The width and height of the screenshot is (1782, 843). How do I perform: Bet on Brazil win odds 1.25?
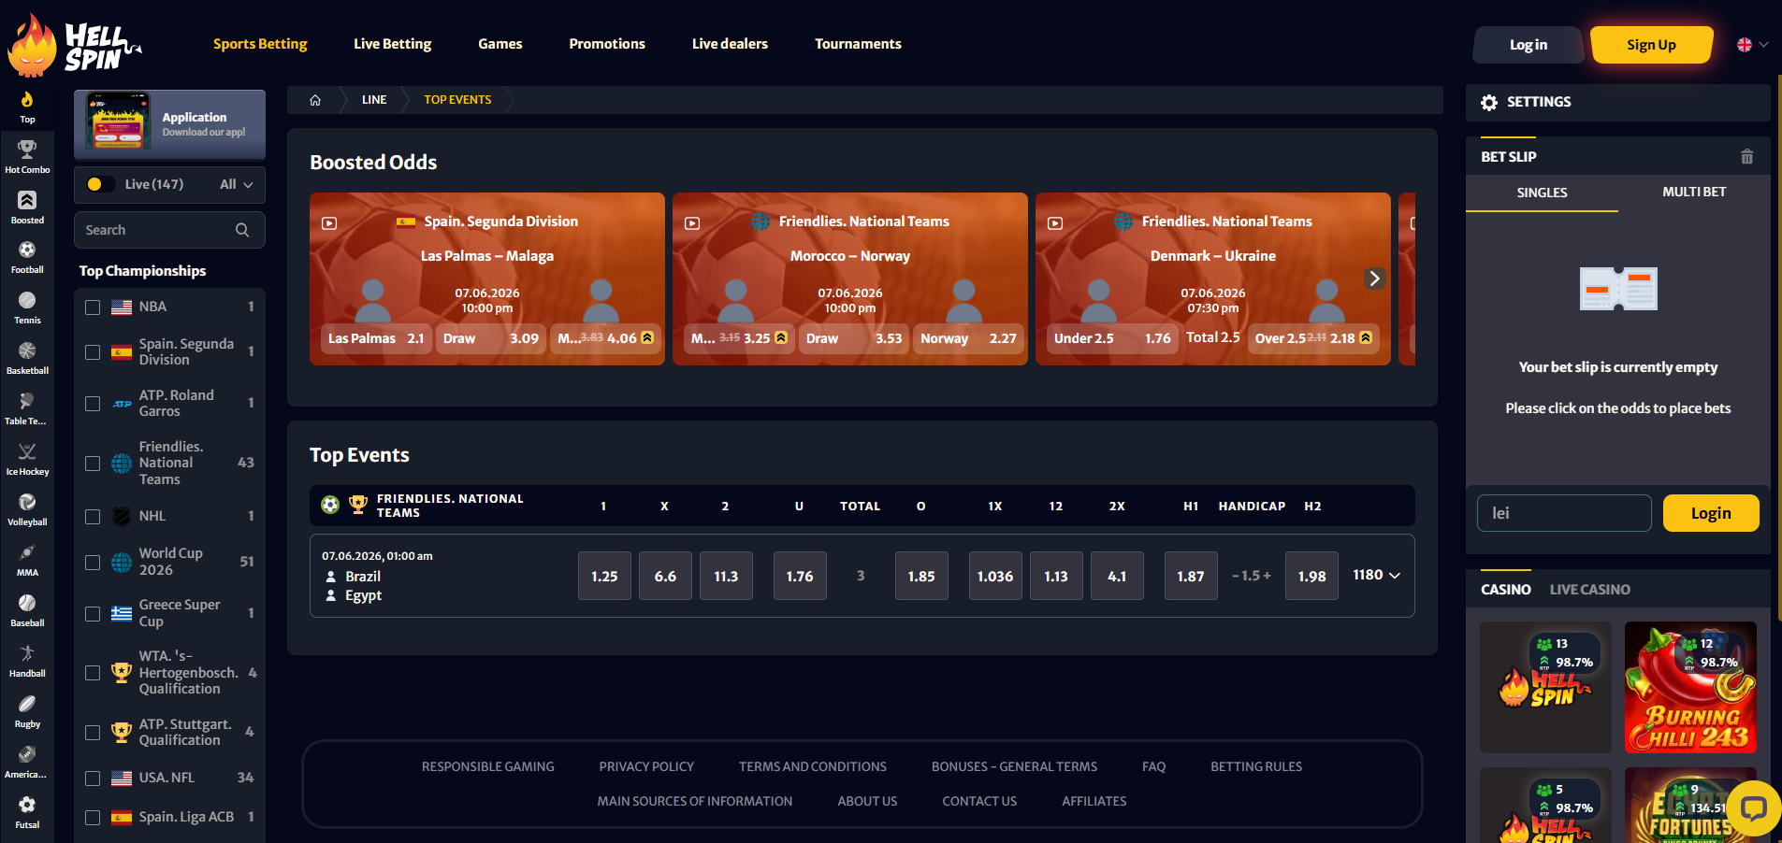click(x=604, y=576)
